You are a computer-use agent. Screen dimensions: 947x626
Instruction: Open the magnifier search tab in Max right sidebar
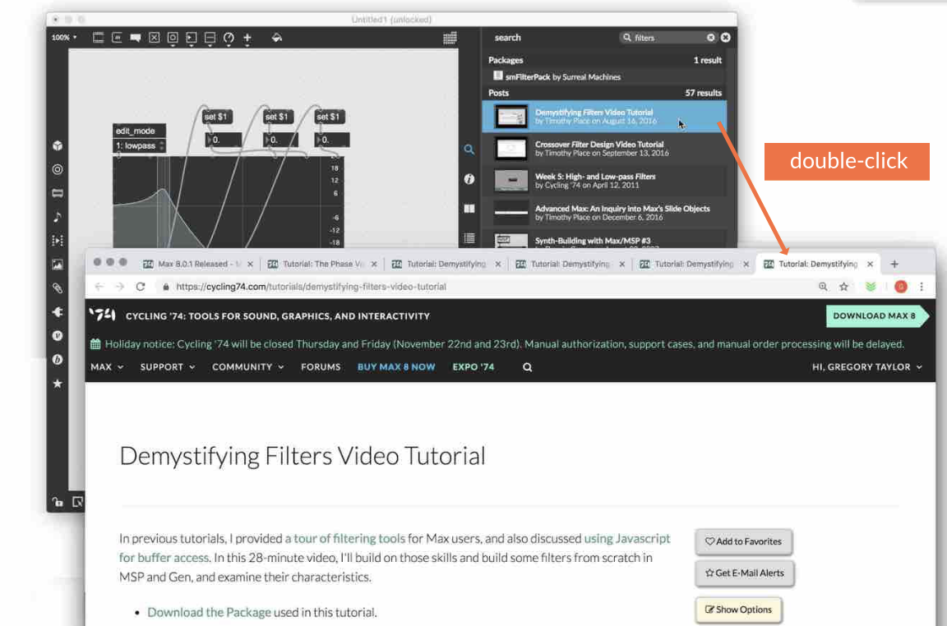(x=469, y=149)
